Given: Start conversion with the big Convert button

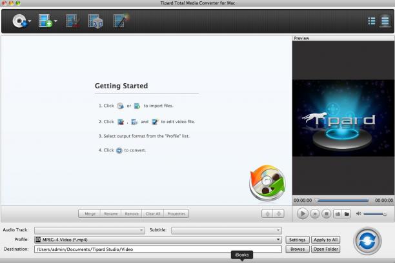Looking at the screenshot, I should pyautogui.click(x=367, y=241).
